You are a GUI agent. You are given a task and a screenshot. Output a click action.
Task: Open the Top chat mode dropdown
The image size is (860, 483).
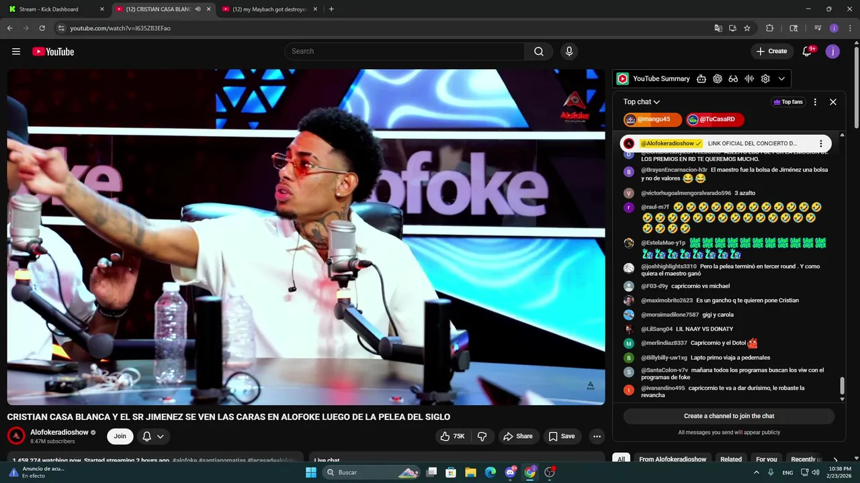pyautogui.click(x=642, y=102)
